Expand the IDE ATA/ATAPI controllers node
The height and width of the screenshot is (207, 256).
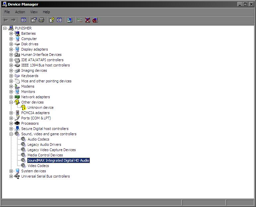[x=11, y=60]
